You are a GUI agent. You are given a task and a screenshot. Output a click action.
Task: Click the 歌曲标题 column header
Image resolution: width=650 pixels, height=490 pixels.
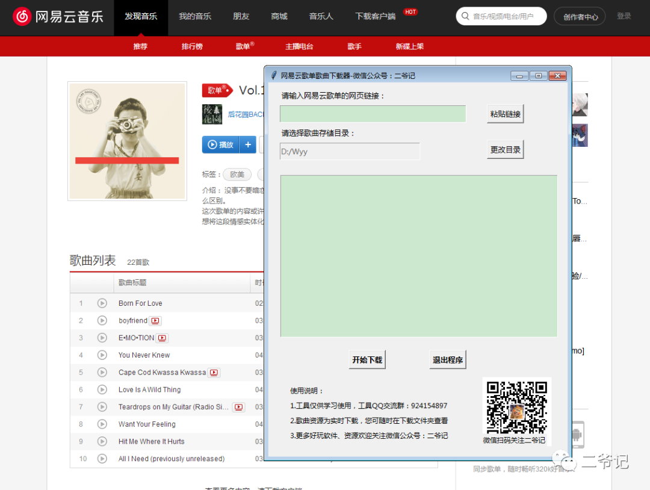[x=132, y=282]
